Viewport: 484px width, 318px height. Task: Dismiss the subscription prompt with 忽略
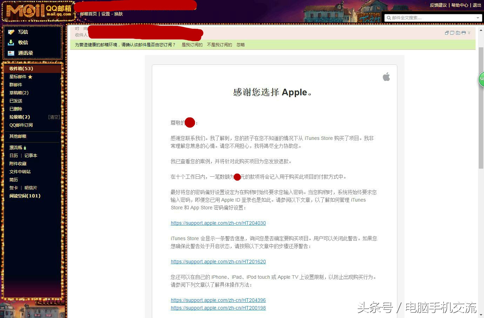tap(240, 45)
